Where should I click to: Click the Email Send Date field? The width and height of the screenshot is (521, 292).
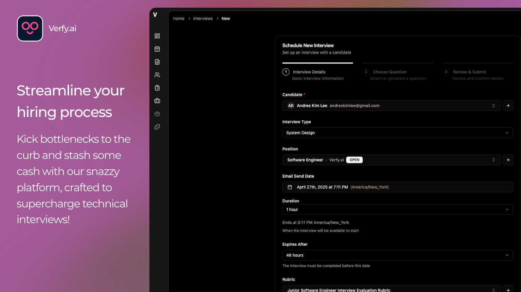pos(397,187)
